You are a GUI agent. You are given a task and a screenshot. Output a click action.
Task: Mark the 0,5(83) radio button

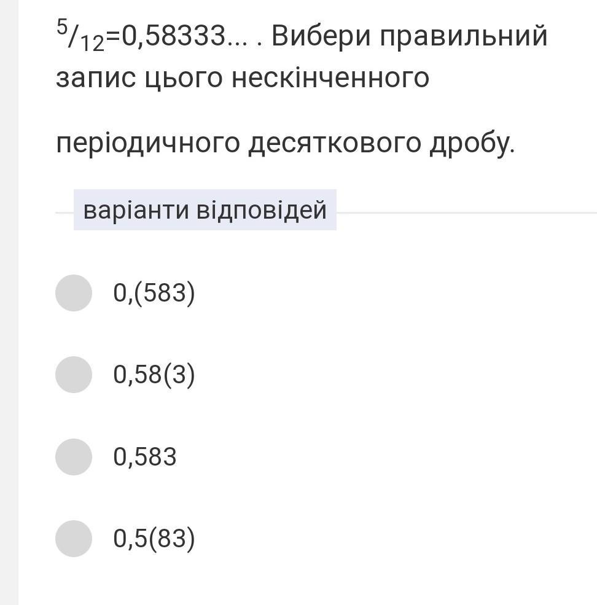(74, 539)
